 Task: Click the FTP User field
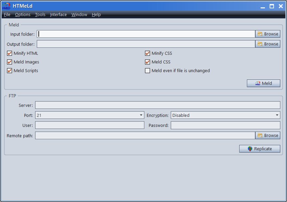point(90,125)
